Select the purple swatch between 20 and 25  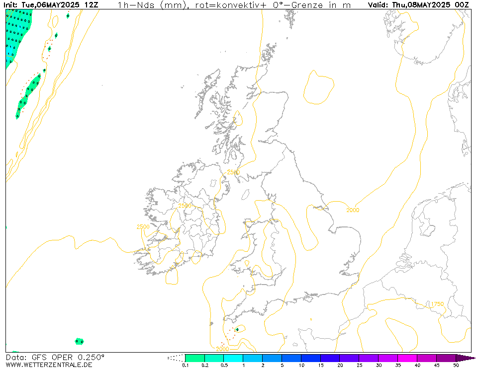[x=349, y=358]
